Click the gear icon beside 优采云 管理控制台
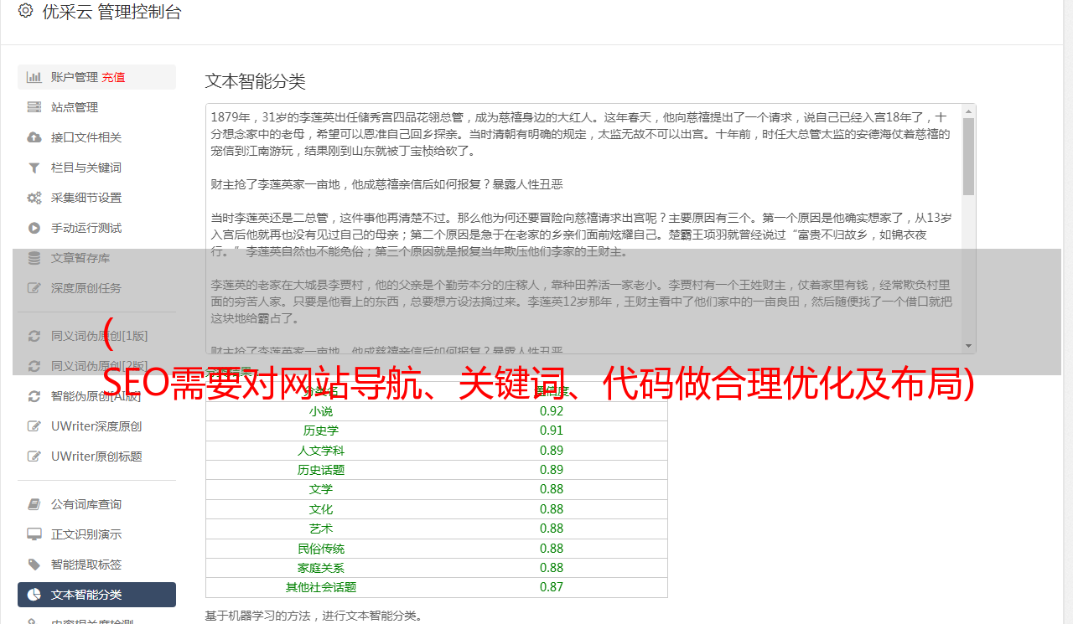Viewport: 1073px width, 624px height. coord(25,11)
